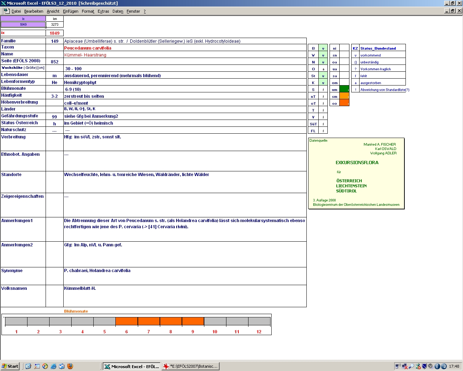
Task: Click the Bundesland 'SüT' status cell
Action: point(323,124)
